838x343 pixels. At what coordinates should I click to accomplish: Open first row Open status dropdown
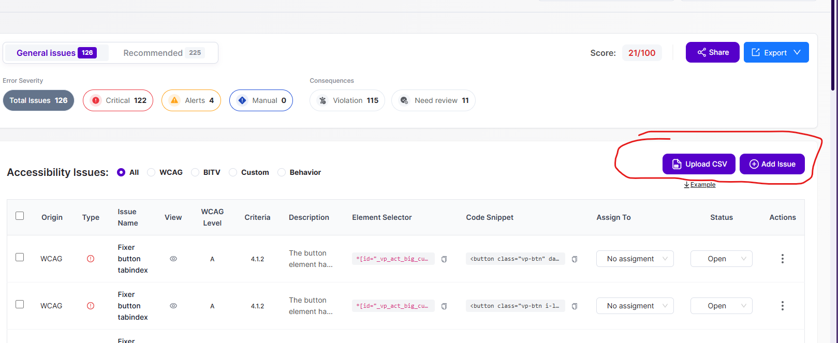[722, 259]
